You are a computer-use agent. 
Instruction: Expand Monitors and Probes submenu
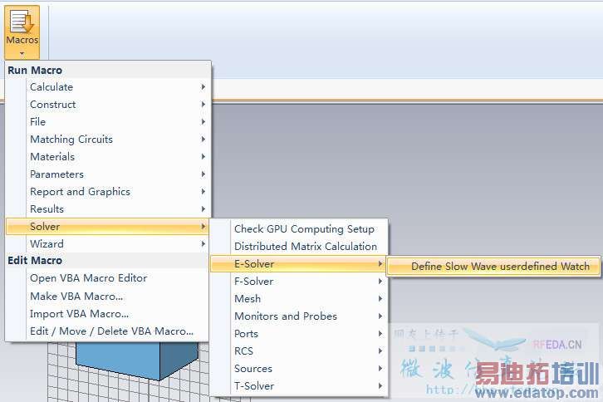(x=286, y=316)
